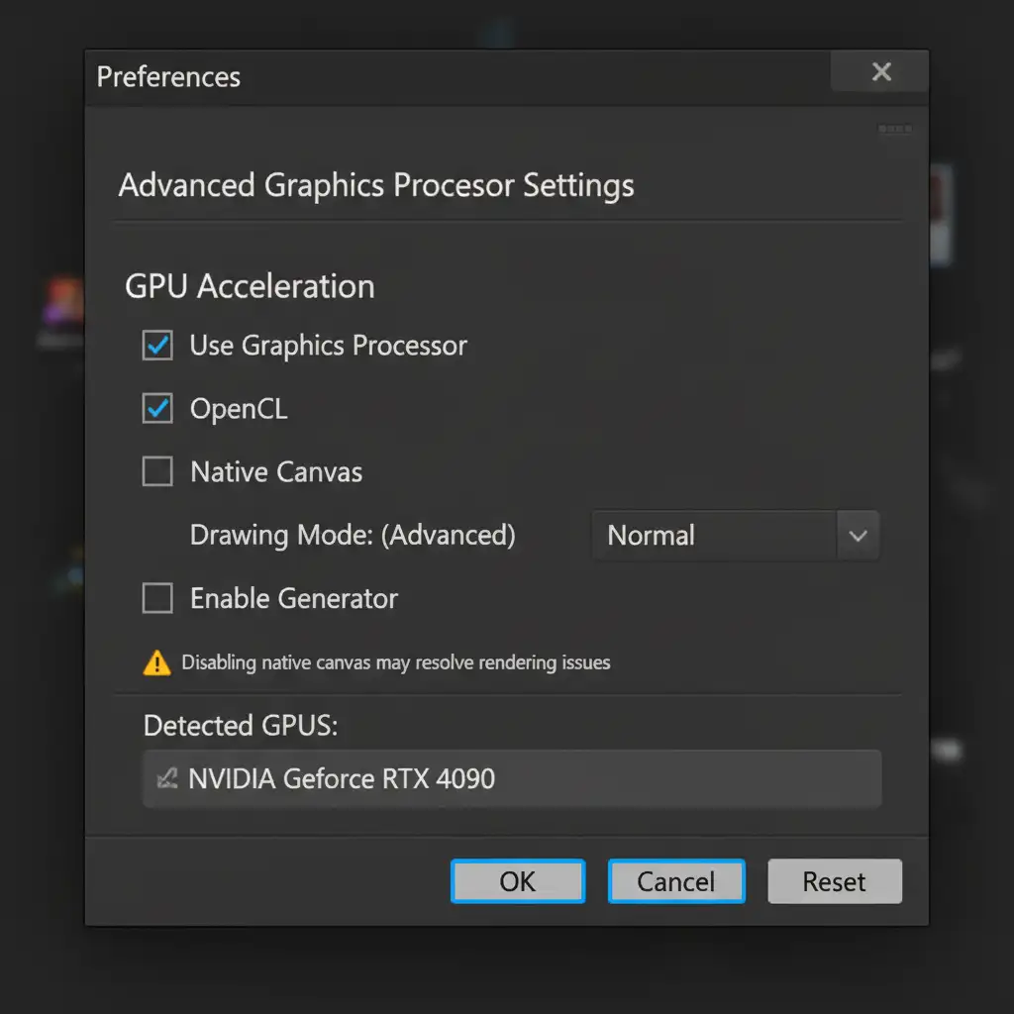
Task: Open the Drawing Mode combo box showing Normal
Action: [x=715, y=536]
